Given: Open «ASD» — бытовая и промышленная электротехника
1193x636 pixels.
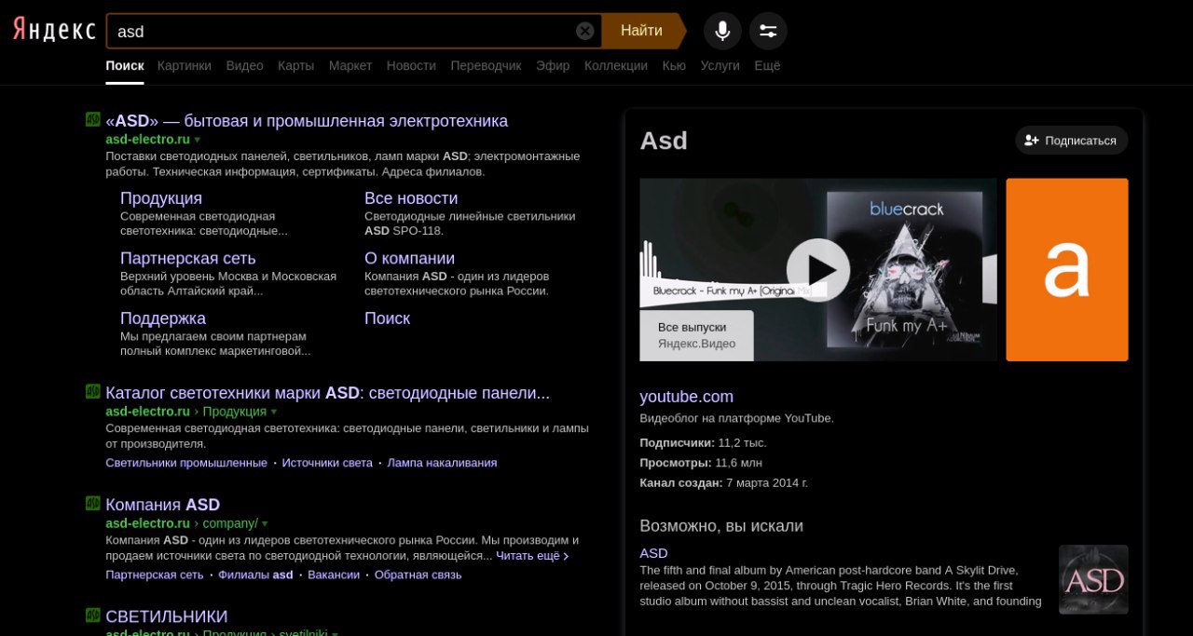Looking at the screenshot, I should click(307, 121).
